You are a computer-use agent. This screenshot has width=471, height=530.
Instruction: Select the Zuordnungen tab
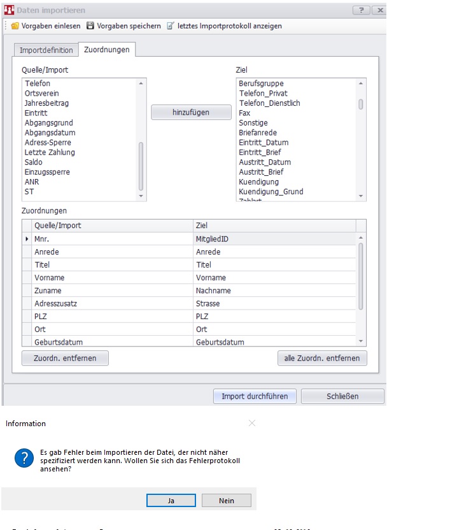(107, 50)
